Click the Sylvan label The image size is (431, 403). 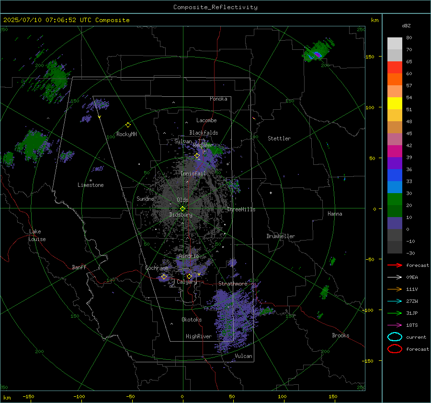(183, 141)
